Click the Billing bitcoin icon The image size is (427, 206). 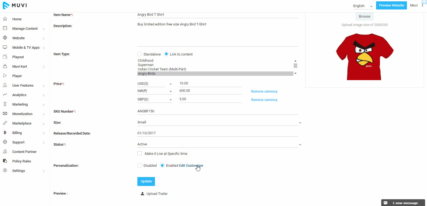(5, 132)
